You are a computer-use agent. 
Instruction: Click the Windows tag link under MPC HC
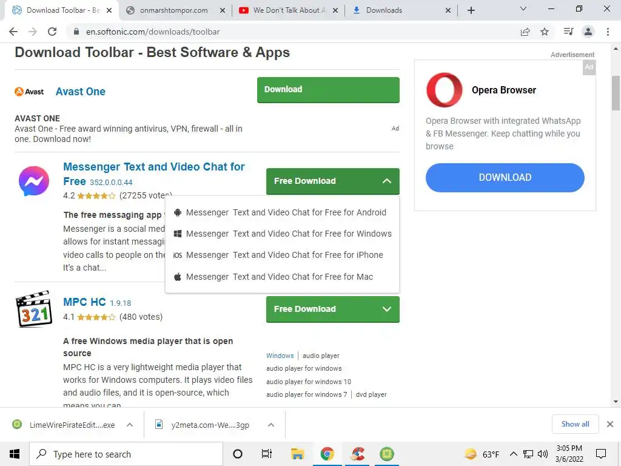tap(280, 356)
